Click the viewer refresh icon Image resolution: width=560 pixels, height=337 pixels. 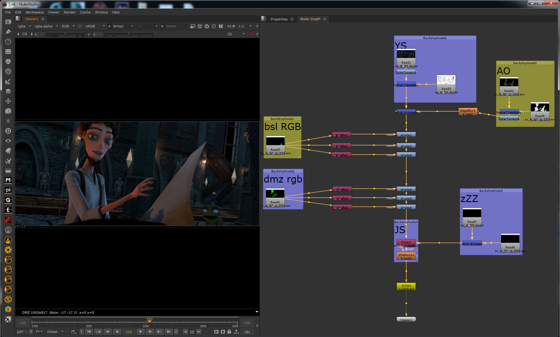[207, 26]
